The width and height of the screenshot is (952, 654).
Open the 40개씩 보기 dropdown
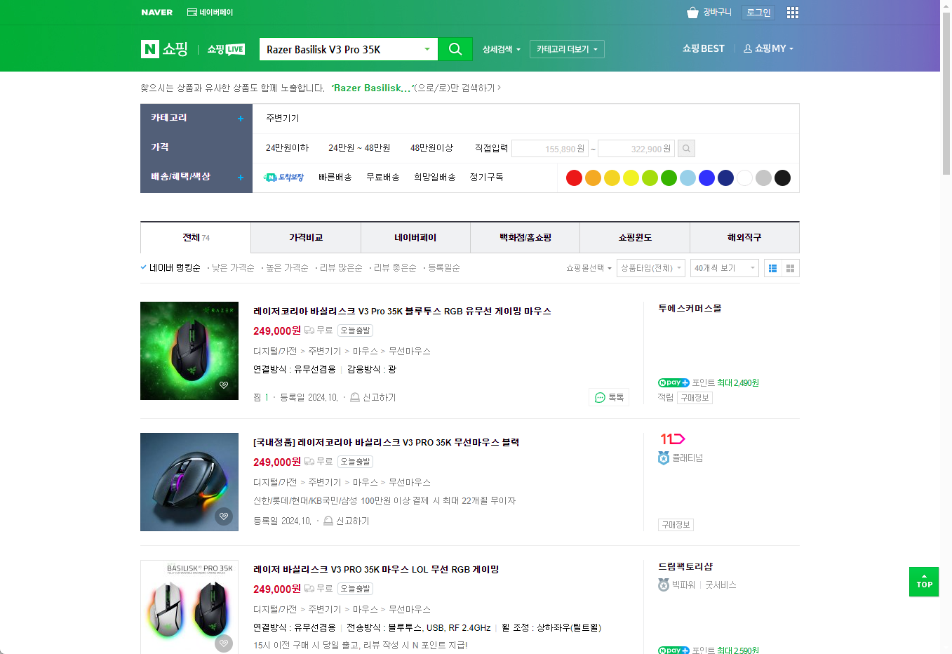coord(725,268)
